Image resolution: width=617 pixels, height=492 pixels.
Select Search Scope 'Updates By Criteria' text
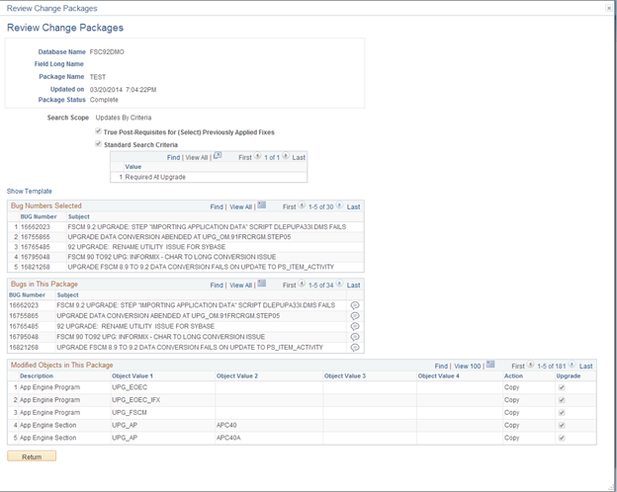click(x=124, y=118)
